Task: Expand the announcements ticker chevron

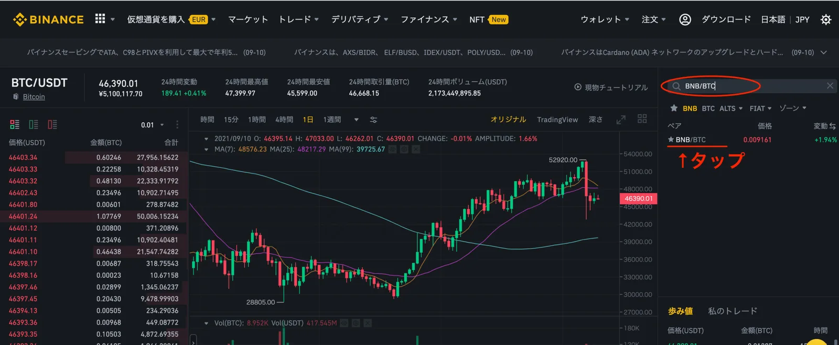Action: (824, 52)
